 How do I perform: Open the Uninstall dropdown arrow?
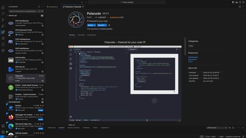coord(106,25)
